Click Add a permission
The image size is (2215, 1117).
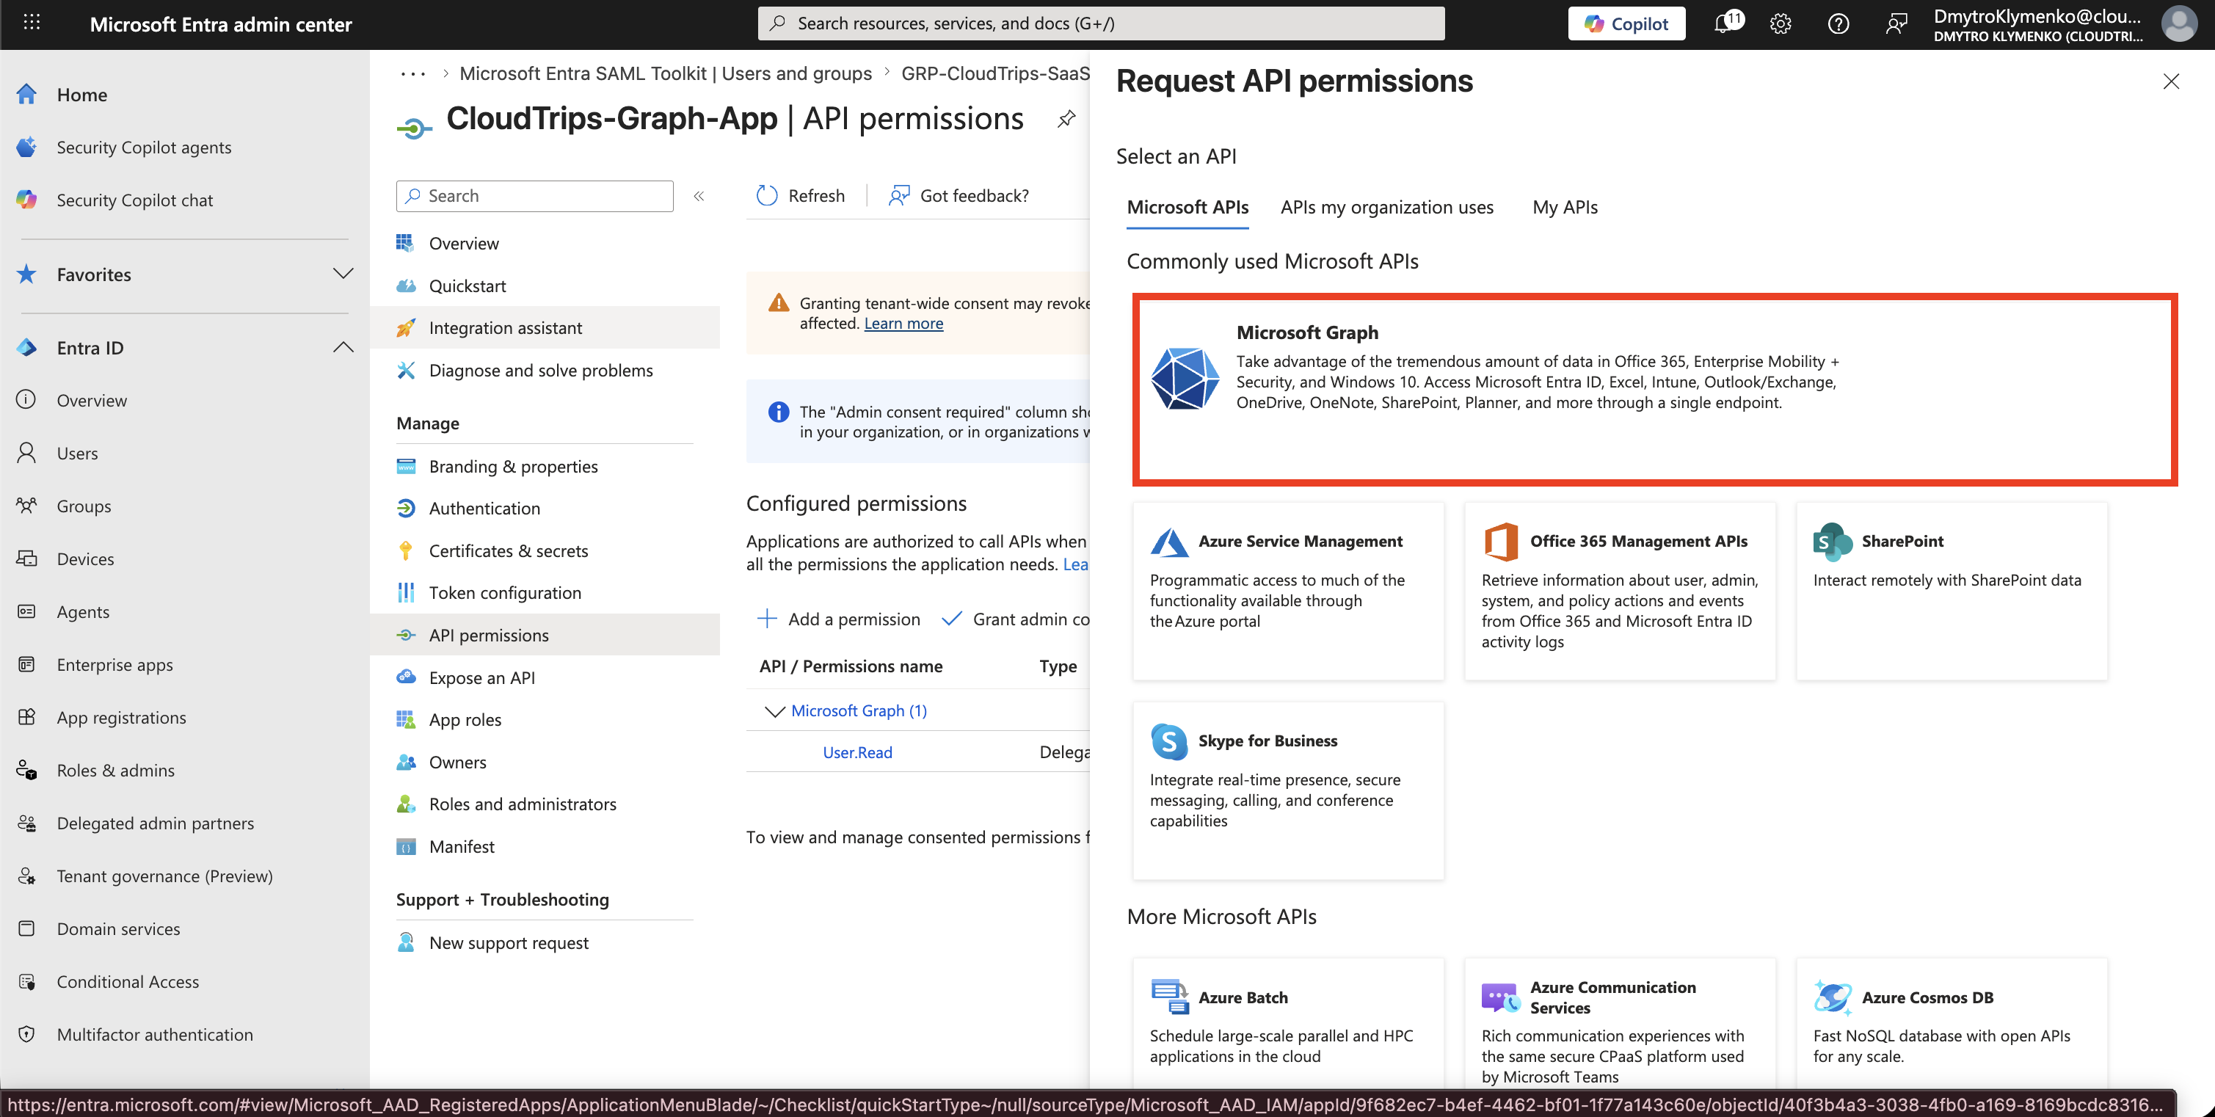coord(838,619)
